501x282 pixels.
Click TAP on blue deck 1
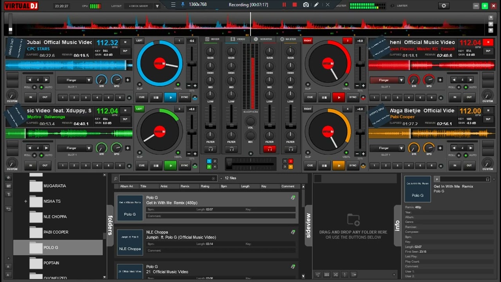pyautogui.click(x=125, y=51)
